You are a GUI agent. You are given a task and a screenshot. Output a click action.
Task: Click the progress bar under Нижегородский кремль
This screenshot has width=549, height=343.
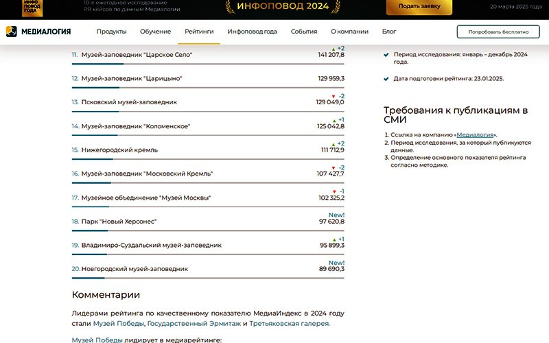point(208,159)
